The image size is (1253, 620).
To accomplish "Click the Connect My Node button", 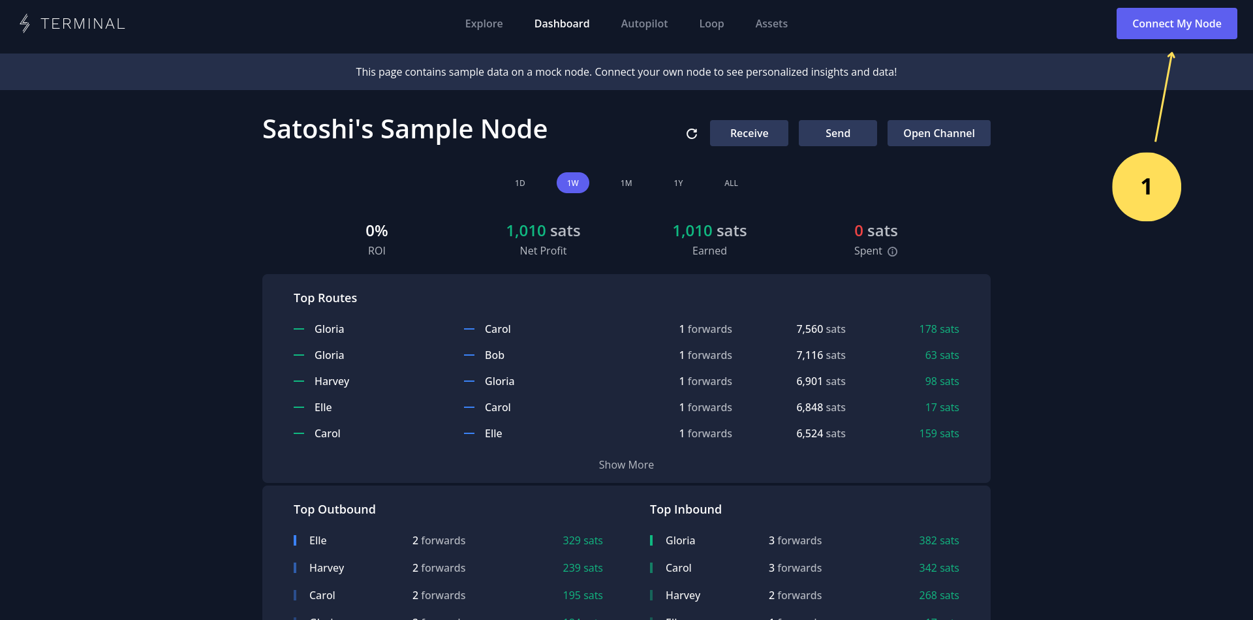I will (1176, 23).
